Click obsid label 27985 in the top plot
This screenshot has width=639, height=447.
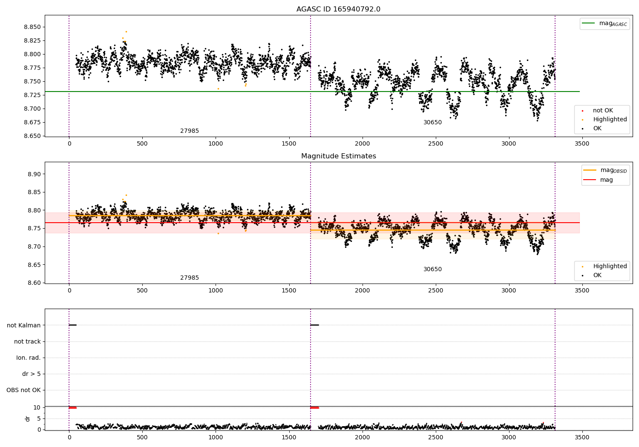click(190, 131)
